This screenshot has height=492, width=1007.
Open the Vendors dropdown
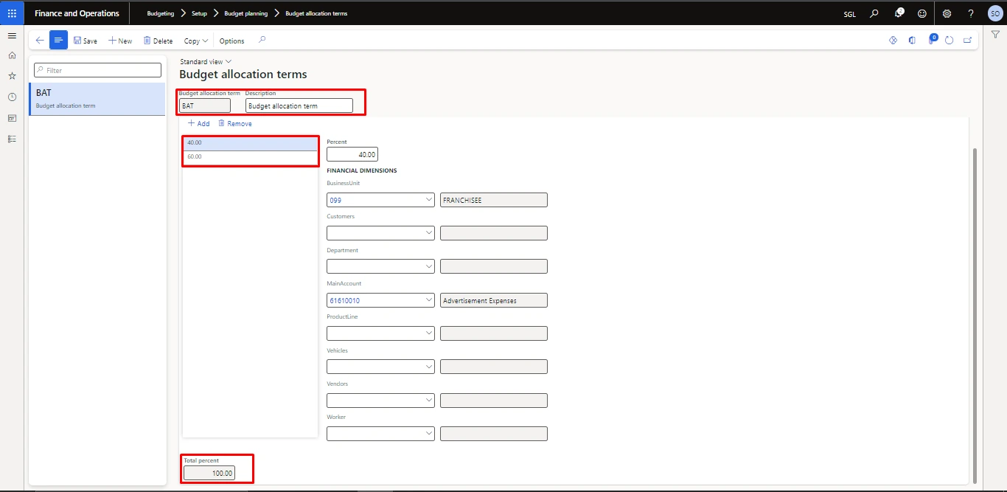coord(430,401)
